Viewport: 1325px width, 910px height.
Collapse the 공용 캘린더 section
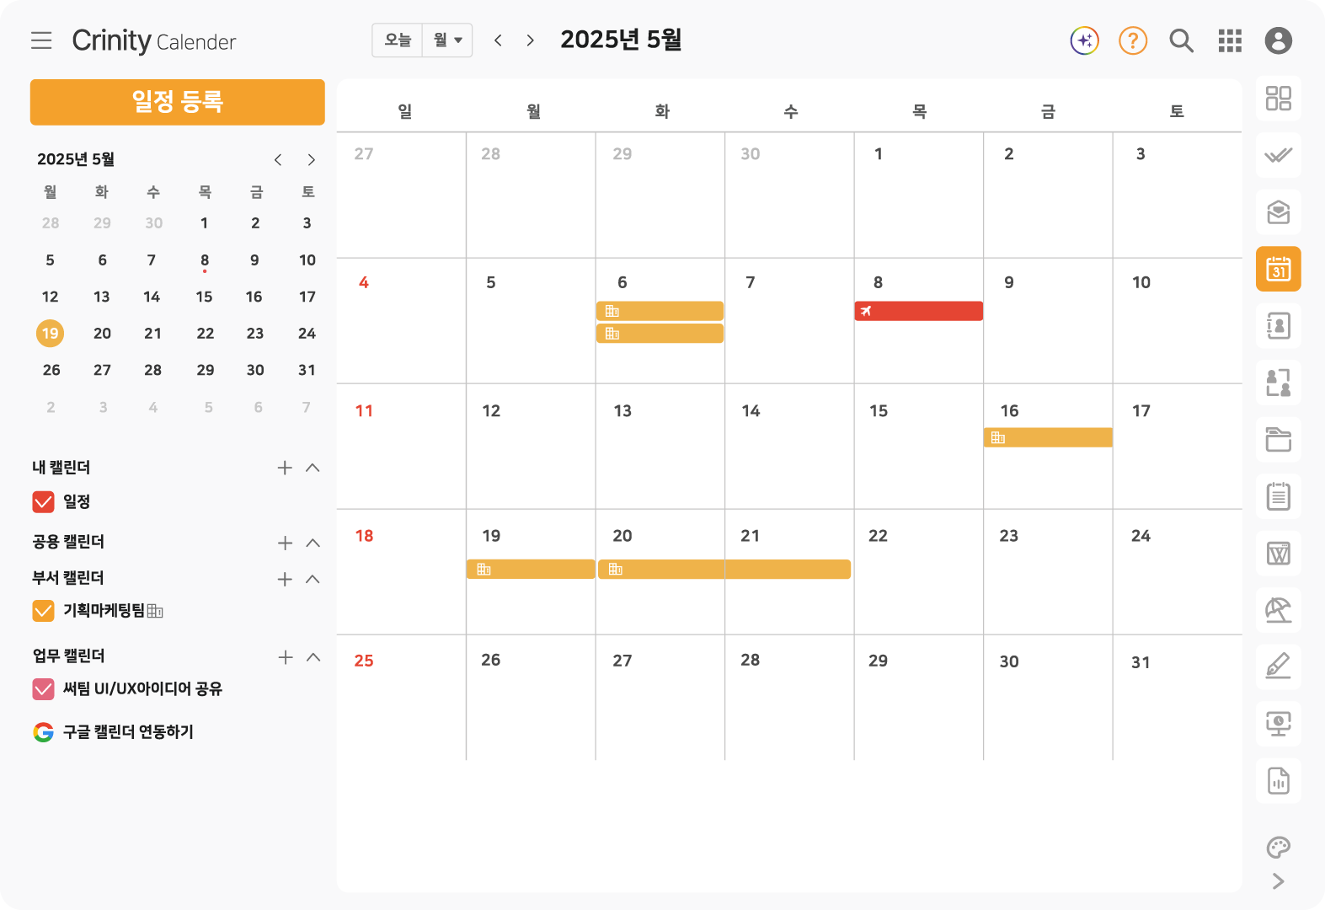pyautogui.click(x=313, y=543)
